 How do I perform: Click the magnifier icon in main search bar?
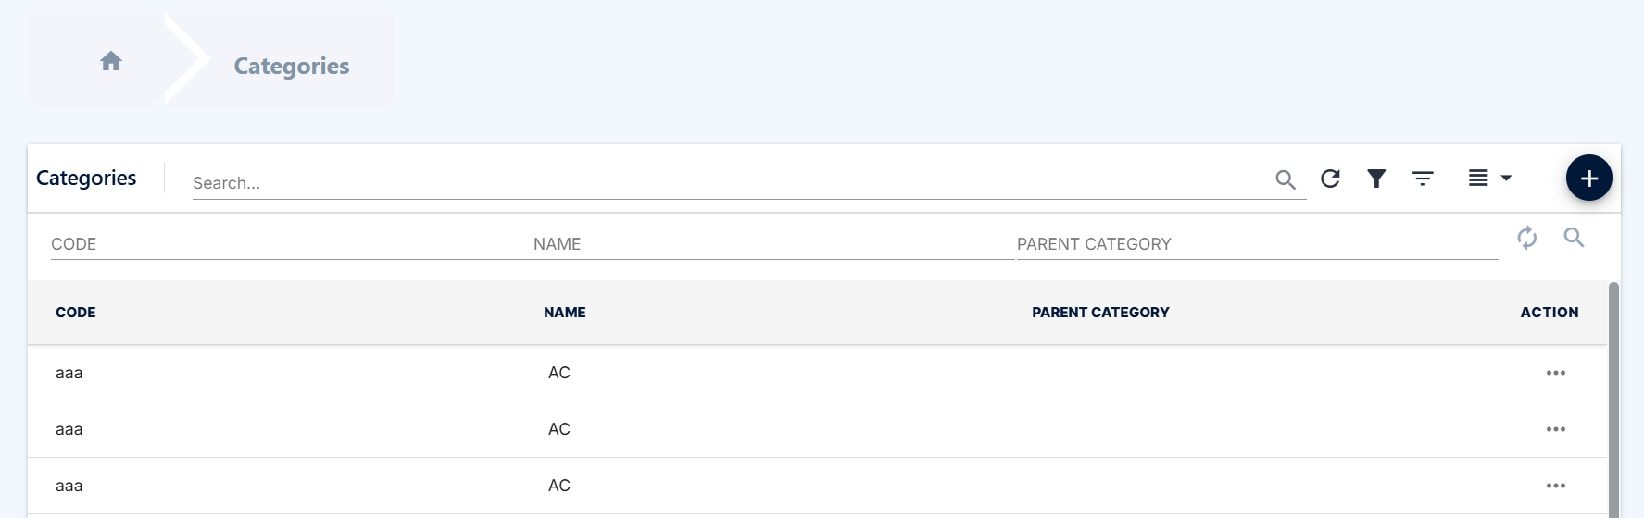coord(1286,179)
